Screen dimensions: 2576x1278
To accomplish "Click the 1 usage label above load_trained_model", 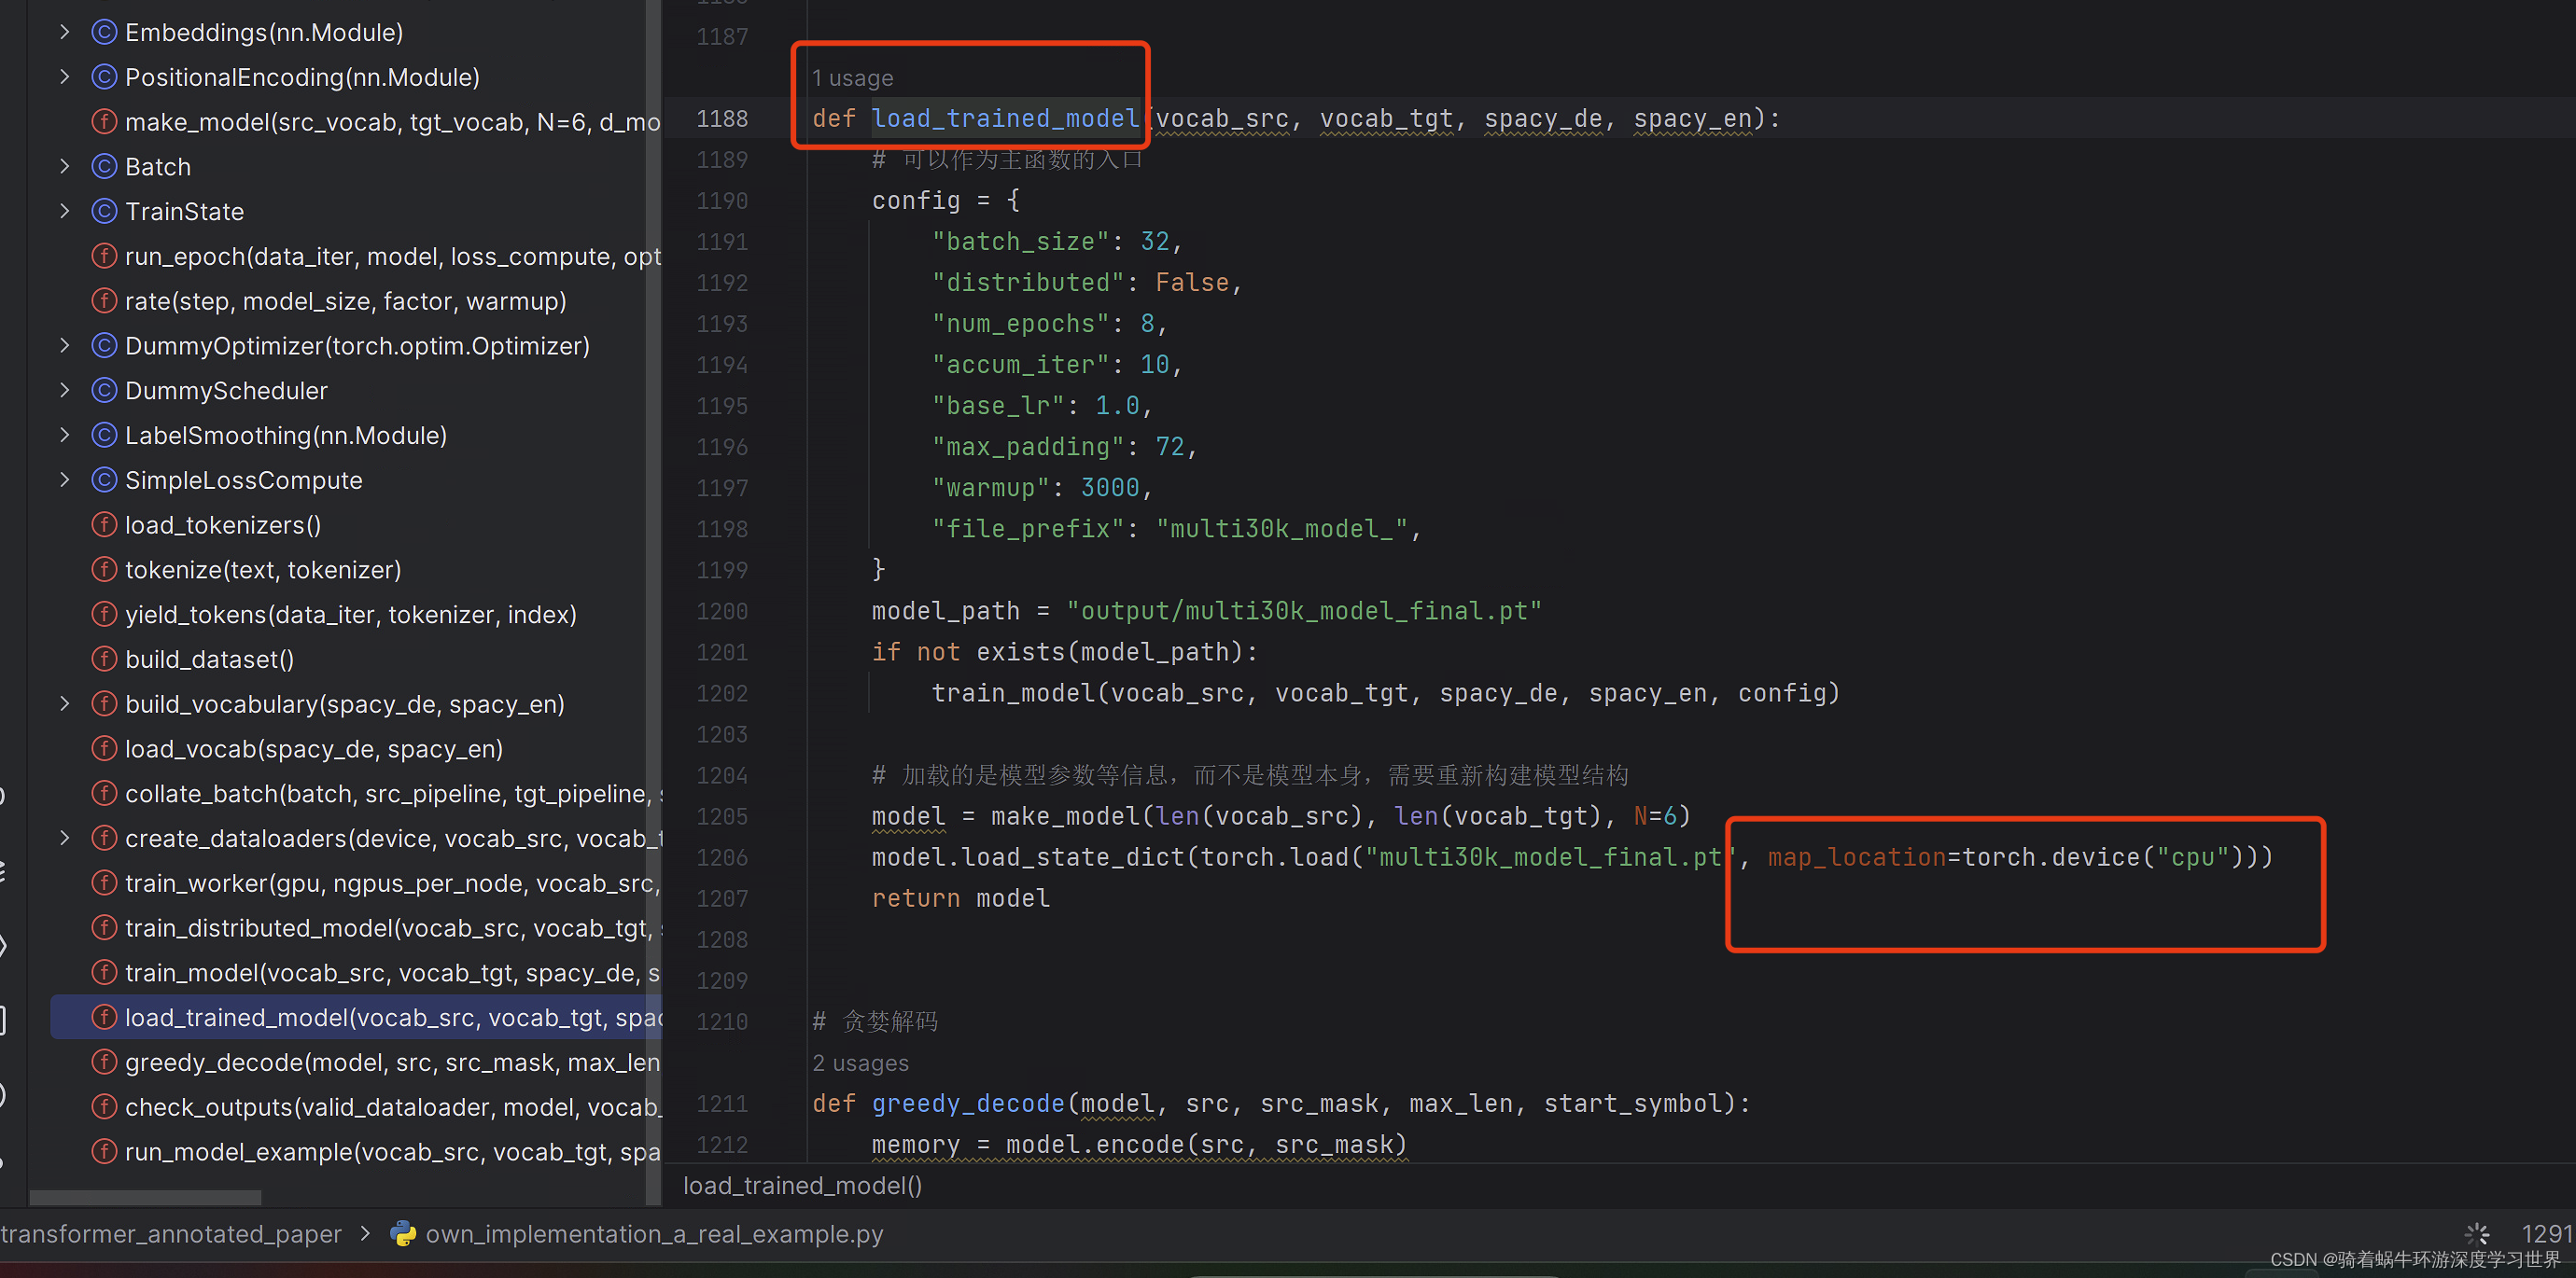I will [x=847, y=76].
